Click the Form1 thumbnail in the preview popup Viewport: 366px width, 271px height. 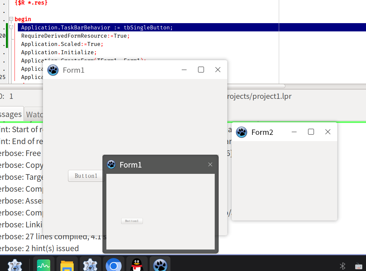click(x=160, y=212)
